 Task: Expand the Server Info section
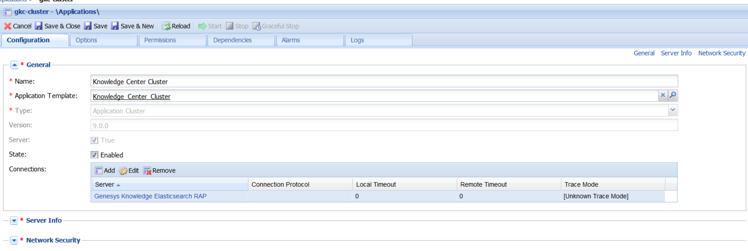pyautogui.click(x=14, y=221)
